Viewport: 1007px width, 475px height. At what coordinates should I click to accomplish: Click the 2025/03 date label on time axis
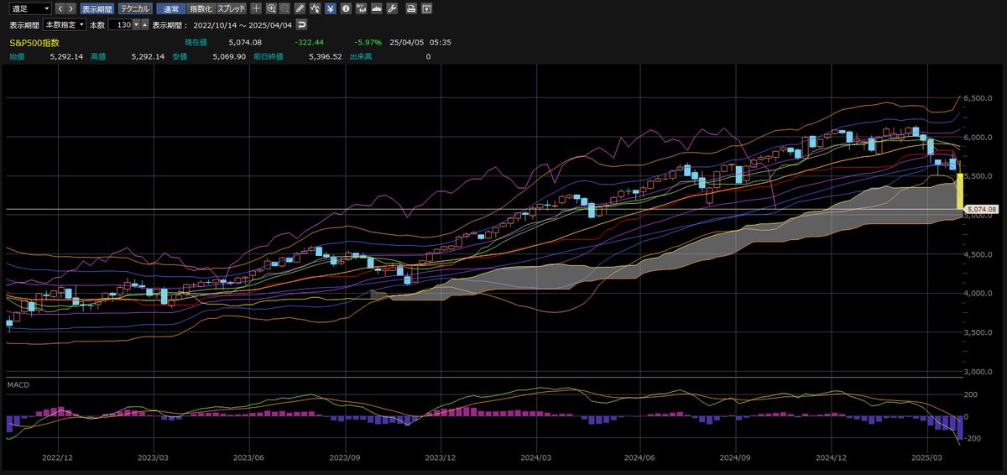pyautogui.click(x=926, y=458)
